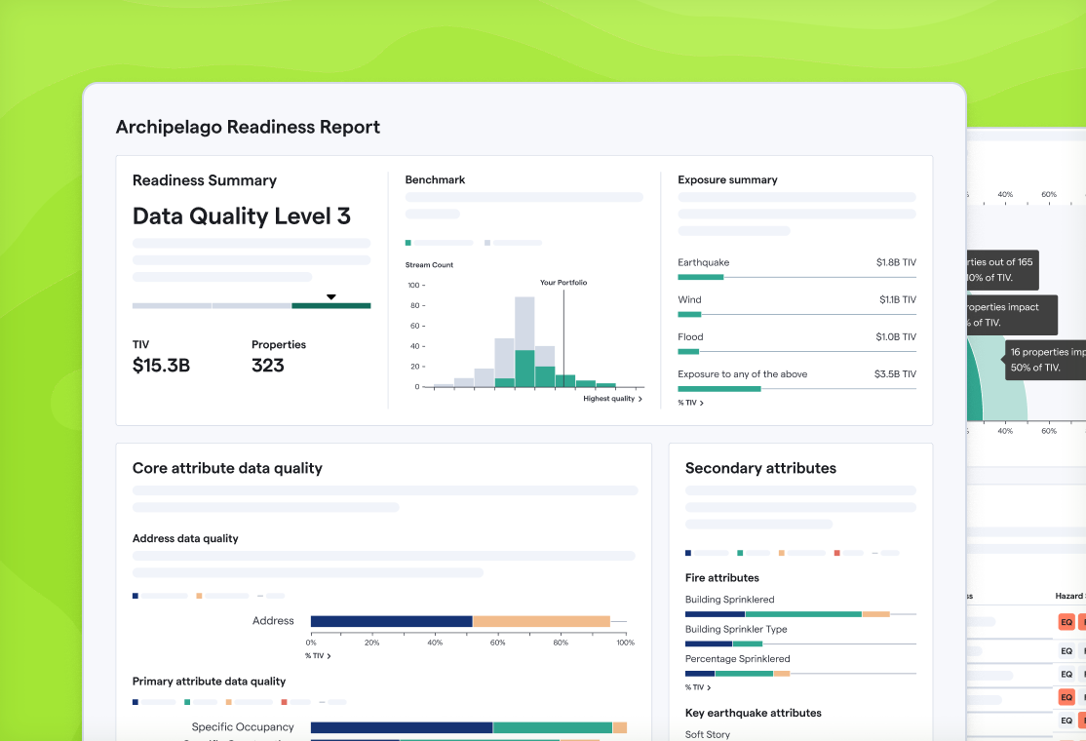Click the Primary attribute data quality subheading
This screenshot has width=1086, height=741.
210,682
